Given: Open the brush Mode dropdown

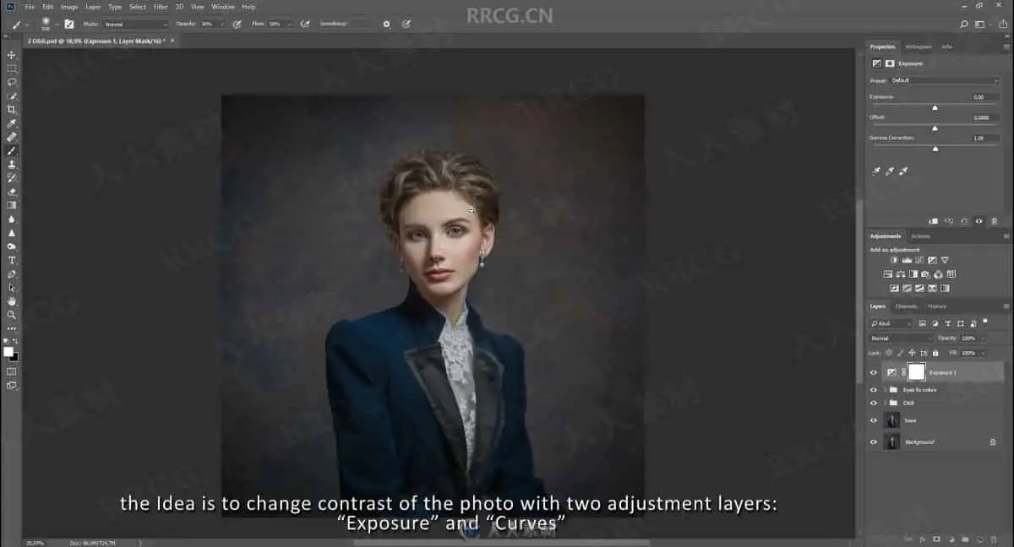Looking at the screenshot, I should pyautogui.click(x=134, y=24).
